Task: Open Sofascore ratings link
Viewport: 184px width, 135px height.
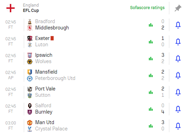Action: pyautogui.click(x=147, y=8)
